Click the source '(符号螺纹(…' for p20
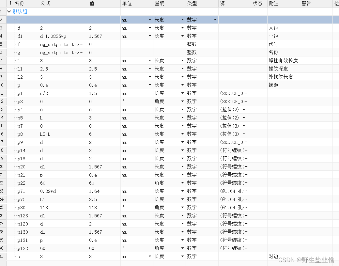The height and width of the screenshot is (266, 339). click(x=234, y=166)
